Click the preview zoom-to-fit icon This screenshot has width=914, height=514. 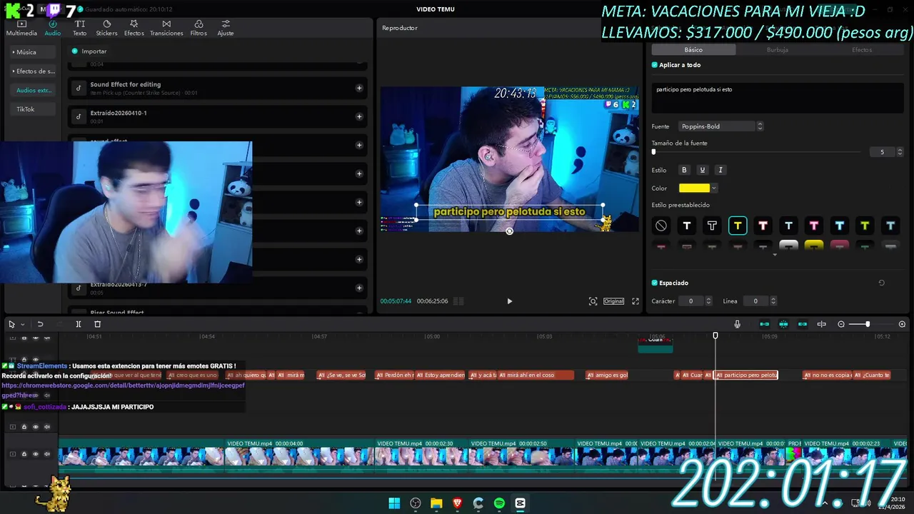pyautogui.click(x=593, y=301)
